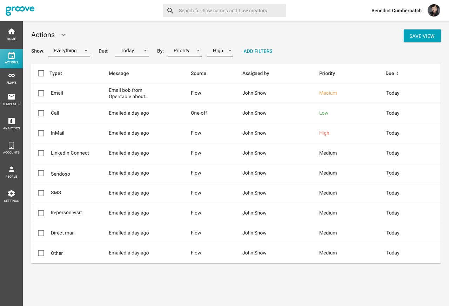Click 'Emailed a day ago' in Direct mail row
Image resolution: width=449 pixels, height=306 pixels.
(x=129, y=233)
